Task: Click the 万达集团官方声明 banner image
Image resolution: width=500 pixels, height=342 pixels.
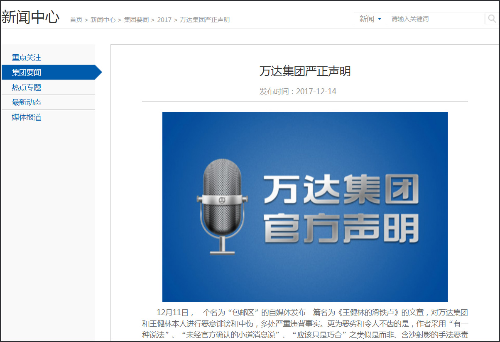Action: click(x=305, y=207)
